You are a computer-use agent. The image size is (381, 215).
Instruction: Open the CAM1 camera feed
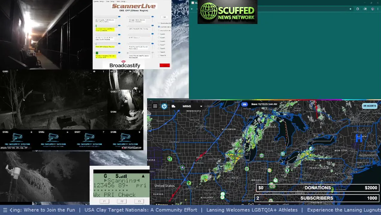click(x=55, y=100)
